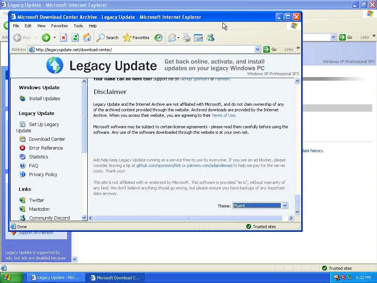Click the Twitter sidebar icon
377x283 pixels.
[22, 200]
